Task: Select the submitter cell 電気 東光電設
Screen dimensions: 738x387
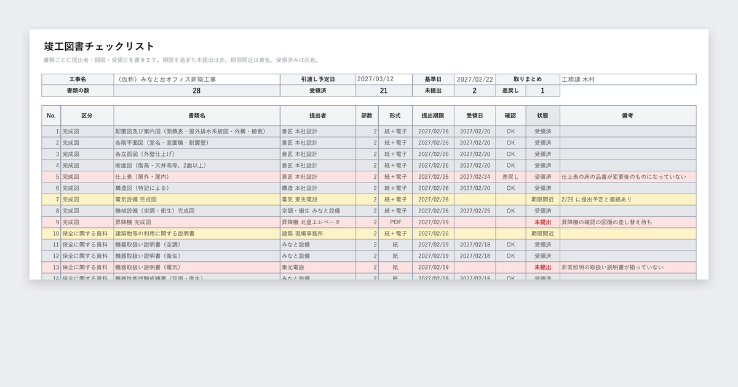Action: [318, 200]
